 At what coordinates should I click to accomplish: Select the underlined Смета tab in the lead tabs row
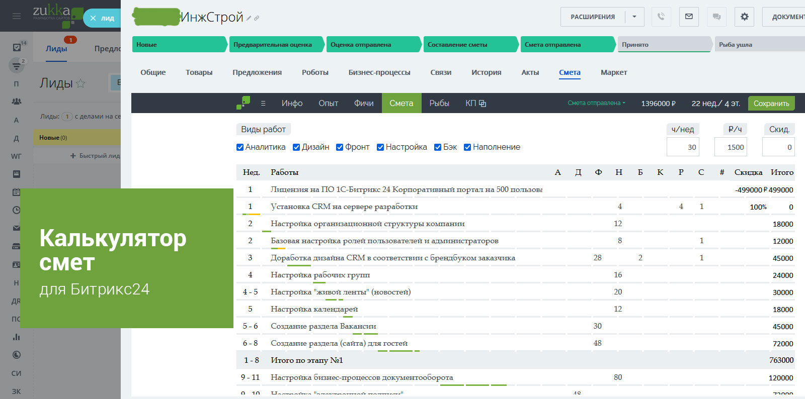coord(570,72)
